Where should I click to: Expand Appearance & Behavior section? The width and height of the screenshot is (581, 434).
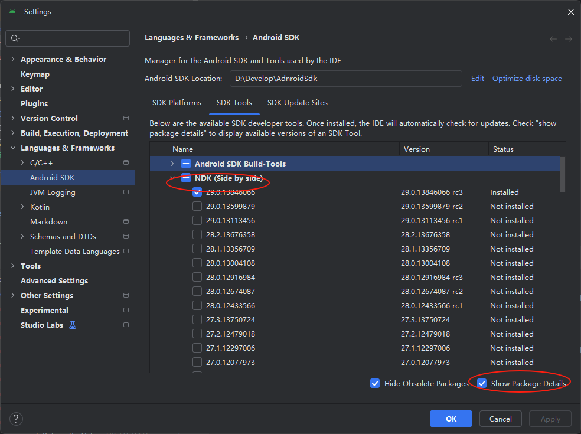[x=13, y=59]
